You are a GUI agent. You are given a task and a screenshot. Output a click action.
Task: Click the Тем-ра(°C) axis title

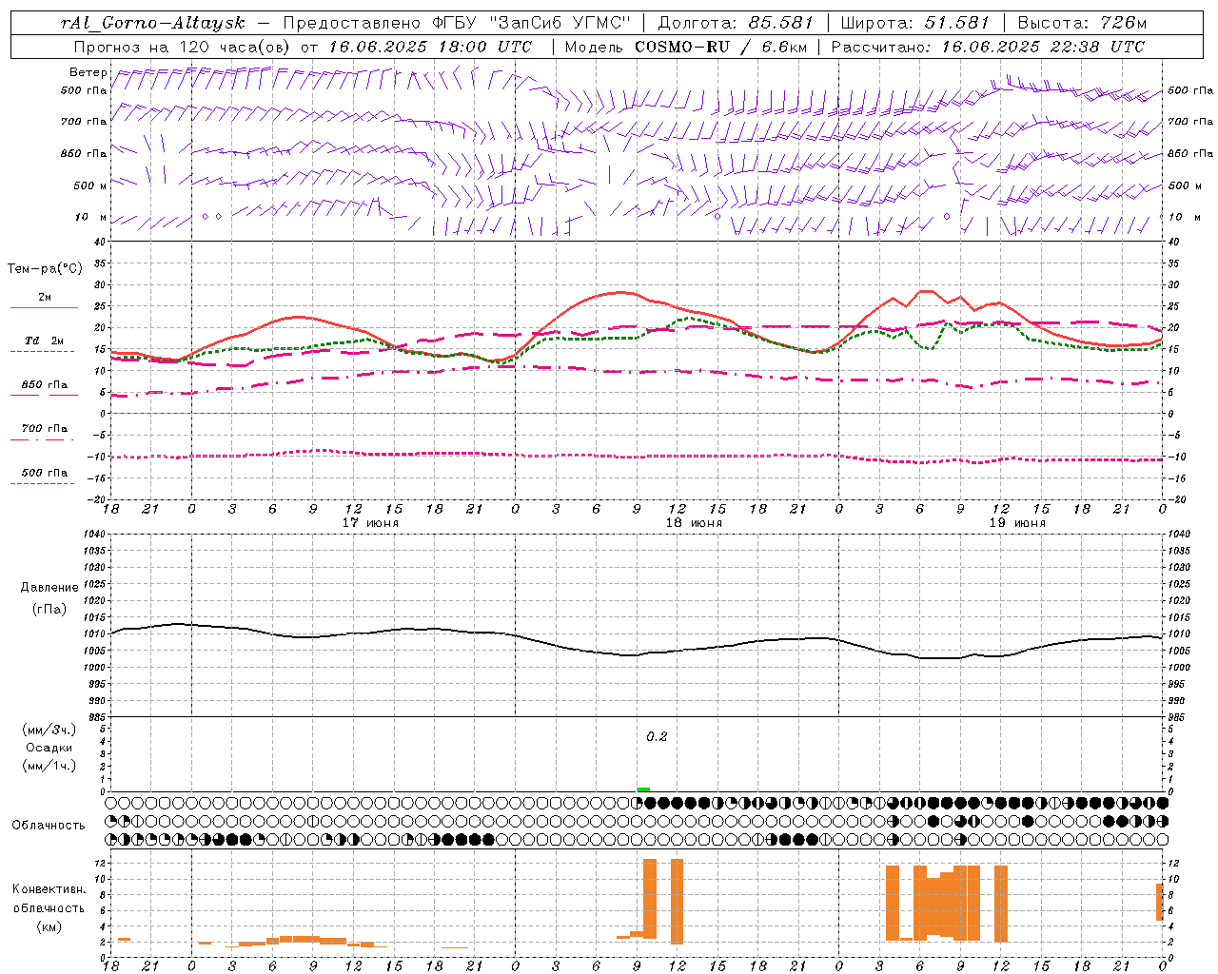pyautogui.click(x=45, y=269)
